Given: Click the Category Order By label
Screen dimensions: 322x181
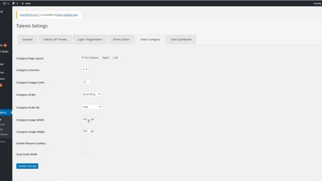Looking at the screenshot, I should pos(28,108).
